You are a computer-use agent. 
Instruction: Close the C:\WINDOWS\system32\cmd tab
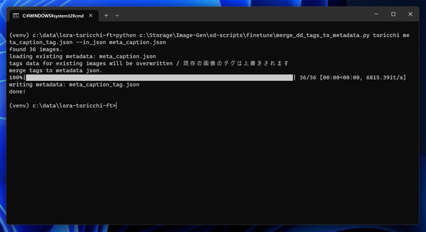click(91, 16)
